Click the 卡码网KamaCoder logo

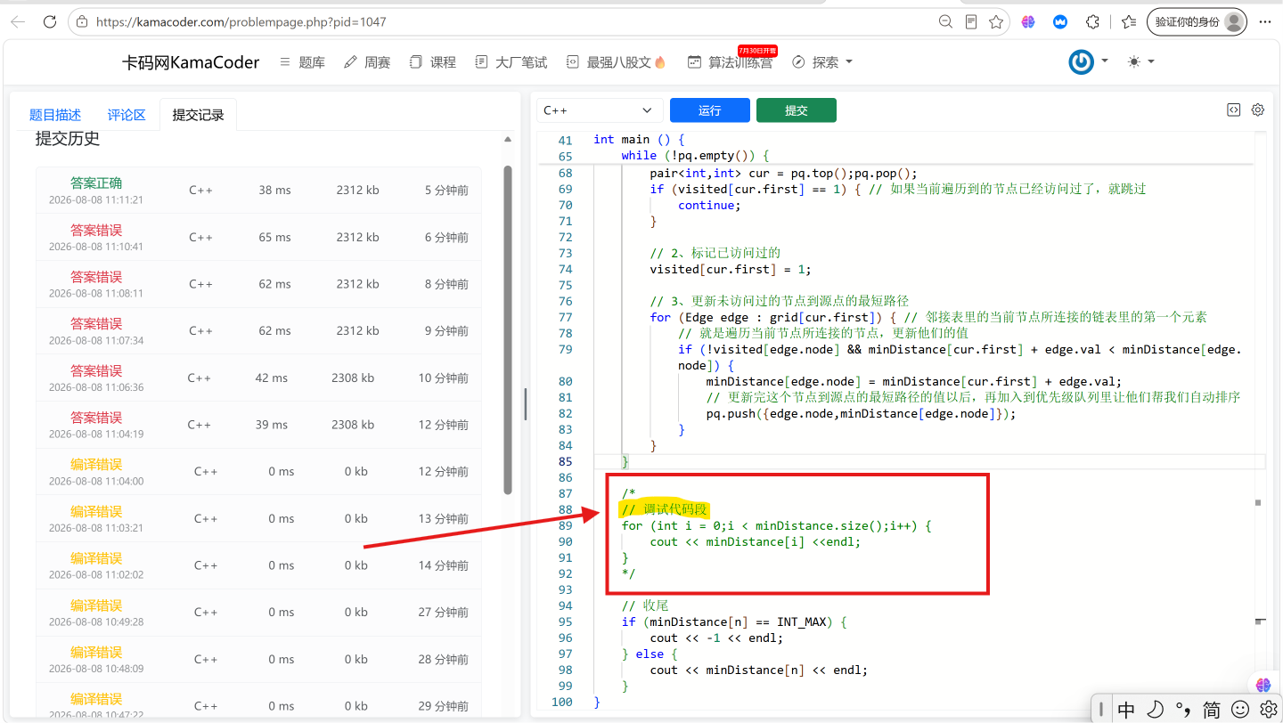tap(191, 62)
